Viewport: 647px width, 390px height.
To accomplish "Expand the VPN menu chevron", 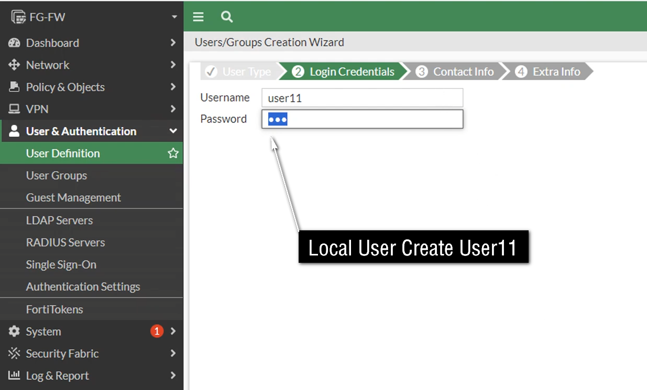I will 173,109.
